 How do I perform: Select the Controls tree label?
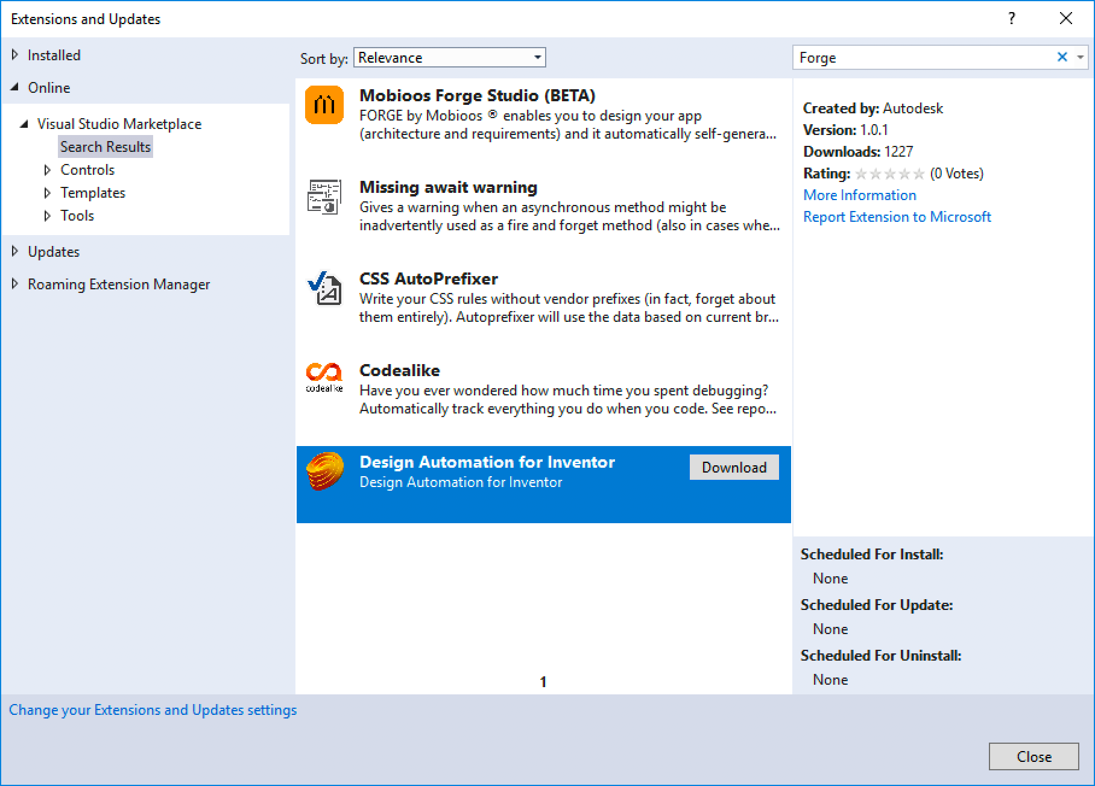[87, 169]
